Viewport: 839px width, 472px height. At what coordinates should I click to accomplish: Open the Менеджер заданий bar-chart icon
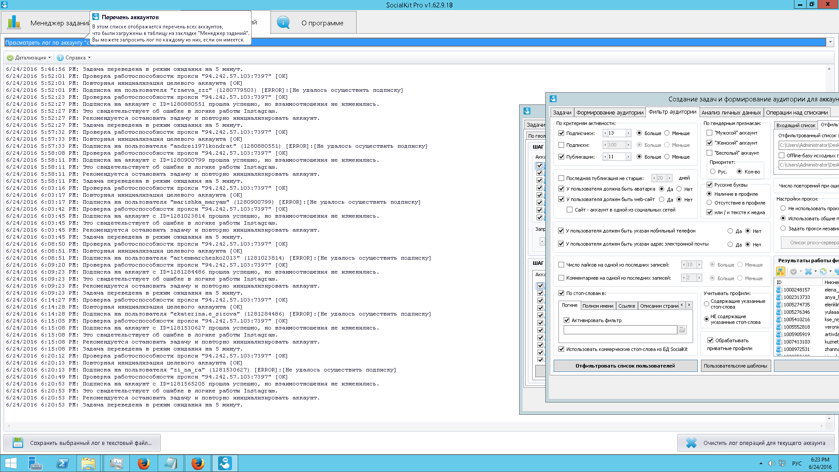click(x=14, y=22)
